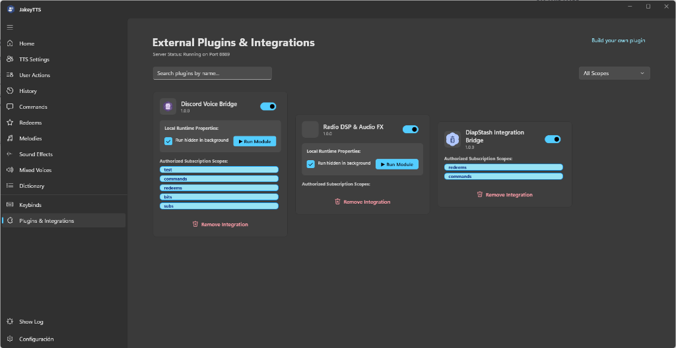Disable the Radio DSP & Audio FX toggle
Screen dimensions: 676x348
pyautogui.click(x=411, y=129)
